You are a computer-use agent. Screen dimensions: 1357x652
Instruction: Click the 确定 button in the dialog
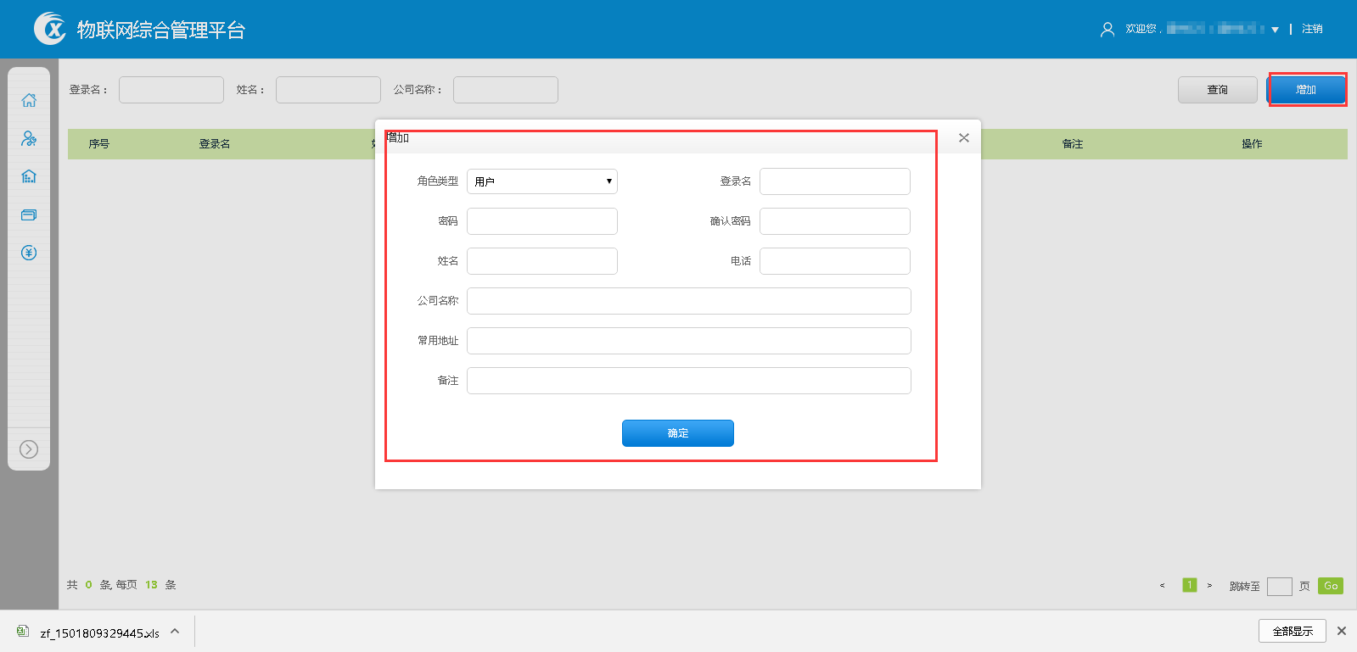[x=677, y=433]
